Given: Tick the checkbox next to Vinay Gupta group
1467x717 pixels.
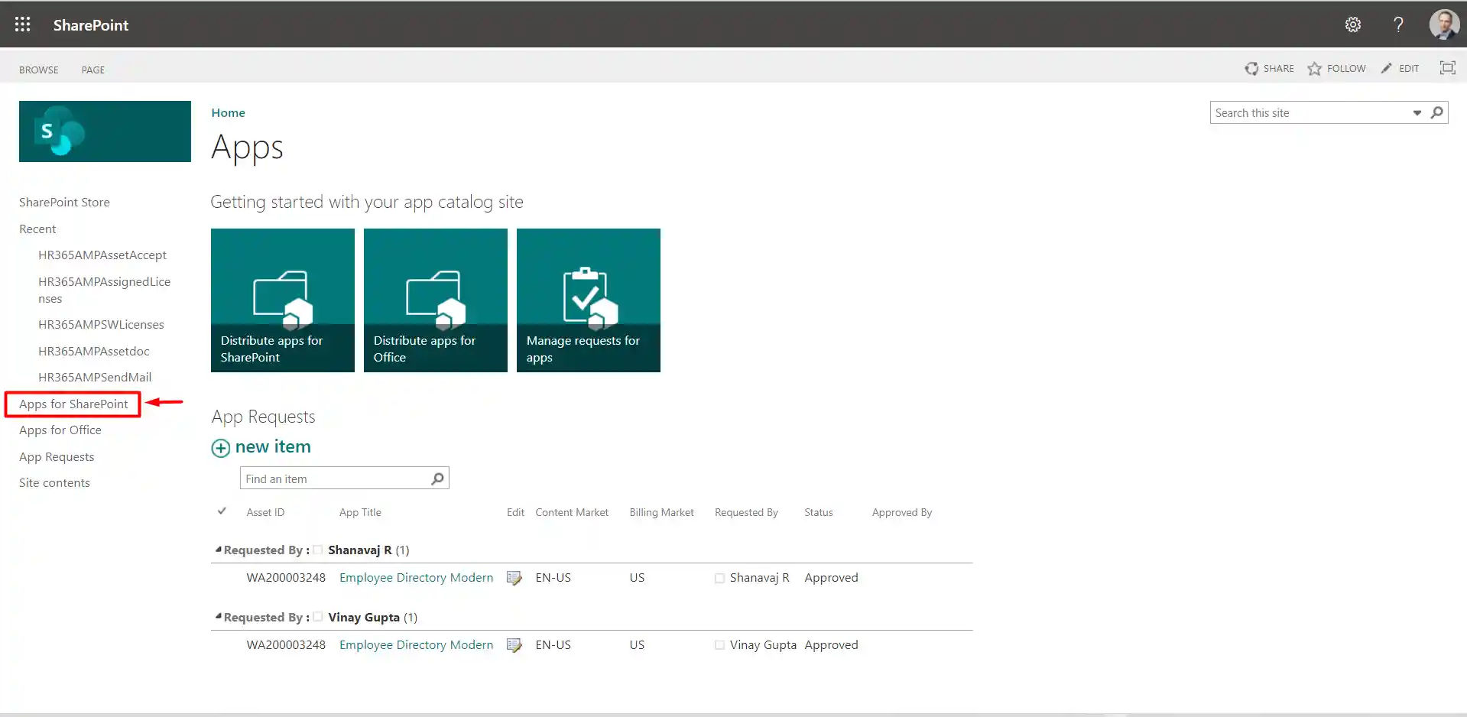Looking at the screenshot, I should (x=318, y=618).
